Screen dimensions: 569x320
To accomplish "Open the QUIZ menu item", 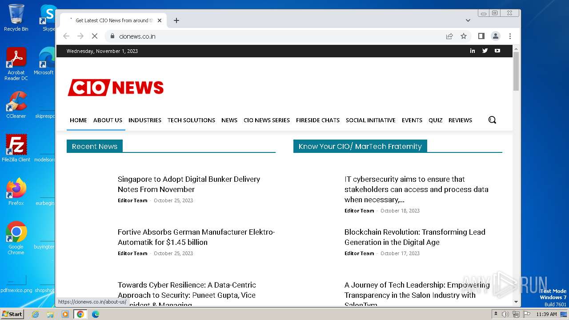I will (436, 120).
